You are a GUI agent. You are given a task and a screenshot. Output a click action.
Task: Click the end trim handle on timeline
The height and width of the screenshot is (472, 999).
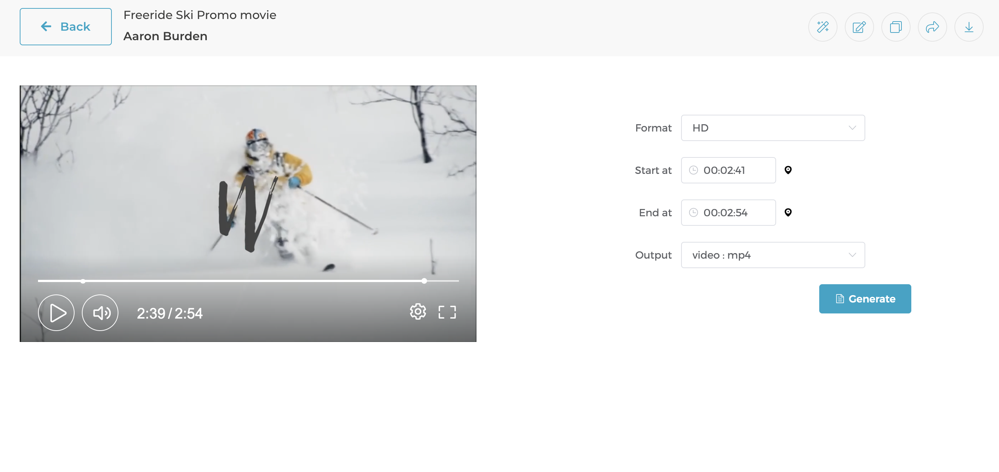tap(424, 281)
